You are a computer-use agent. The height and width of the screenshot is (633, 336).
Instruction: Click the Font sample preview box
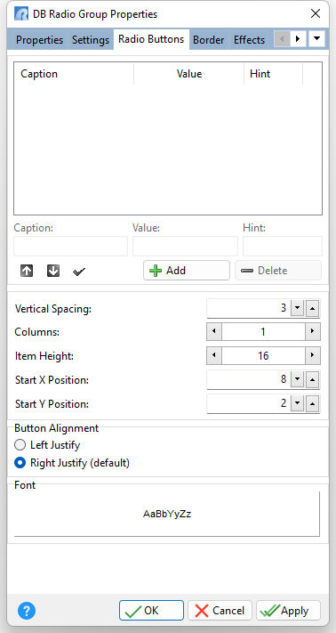[x=167, y=515]
